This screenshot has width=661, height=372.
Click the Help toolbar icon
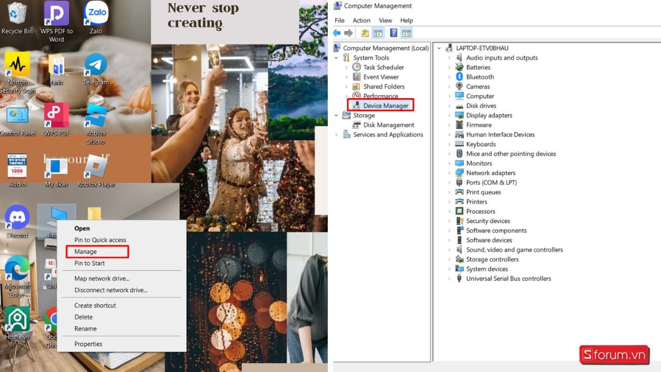pos(393,33)
